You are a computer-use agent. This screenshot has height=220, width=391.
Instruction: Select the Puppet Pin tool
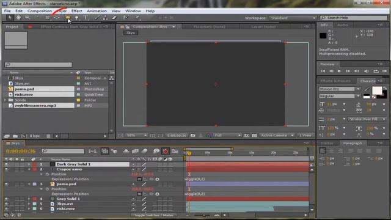(x=137, y=18)
